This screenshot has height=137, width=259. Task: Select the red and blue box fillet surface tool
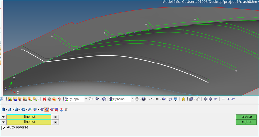(56, 109)
